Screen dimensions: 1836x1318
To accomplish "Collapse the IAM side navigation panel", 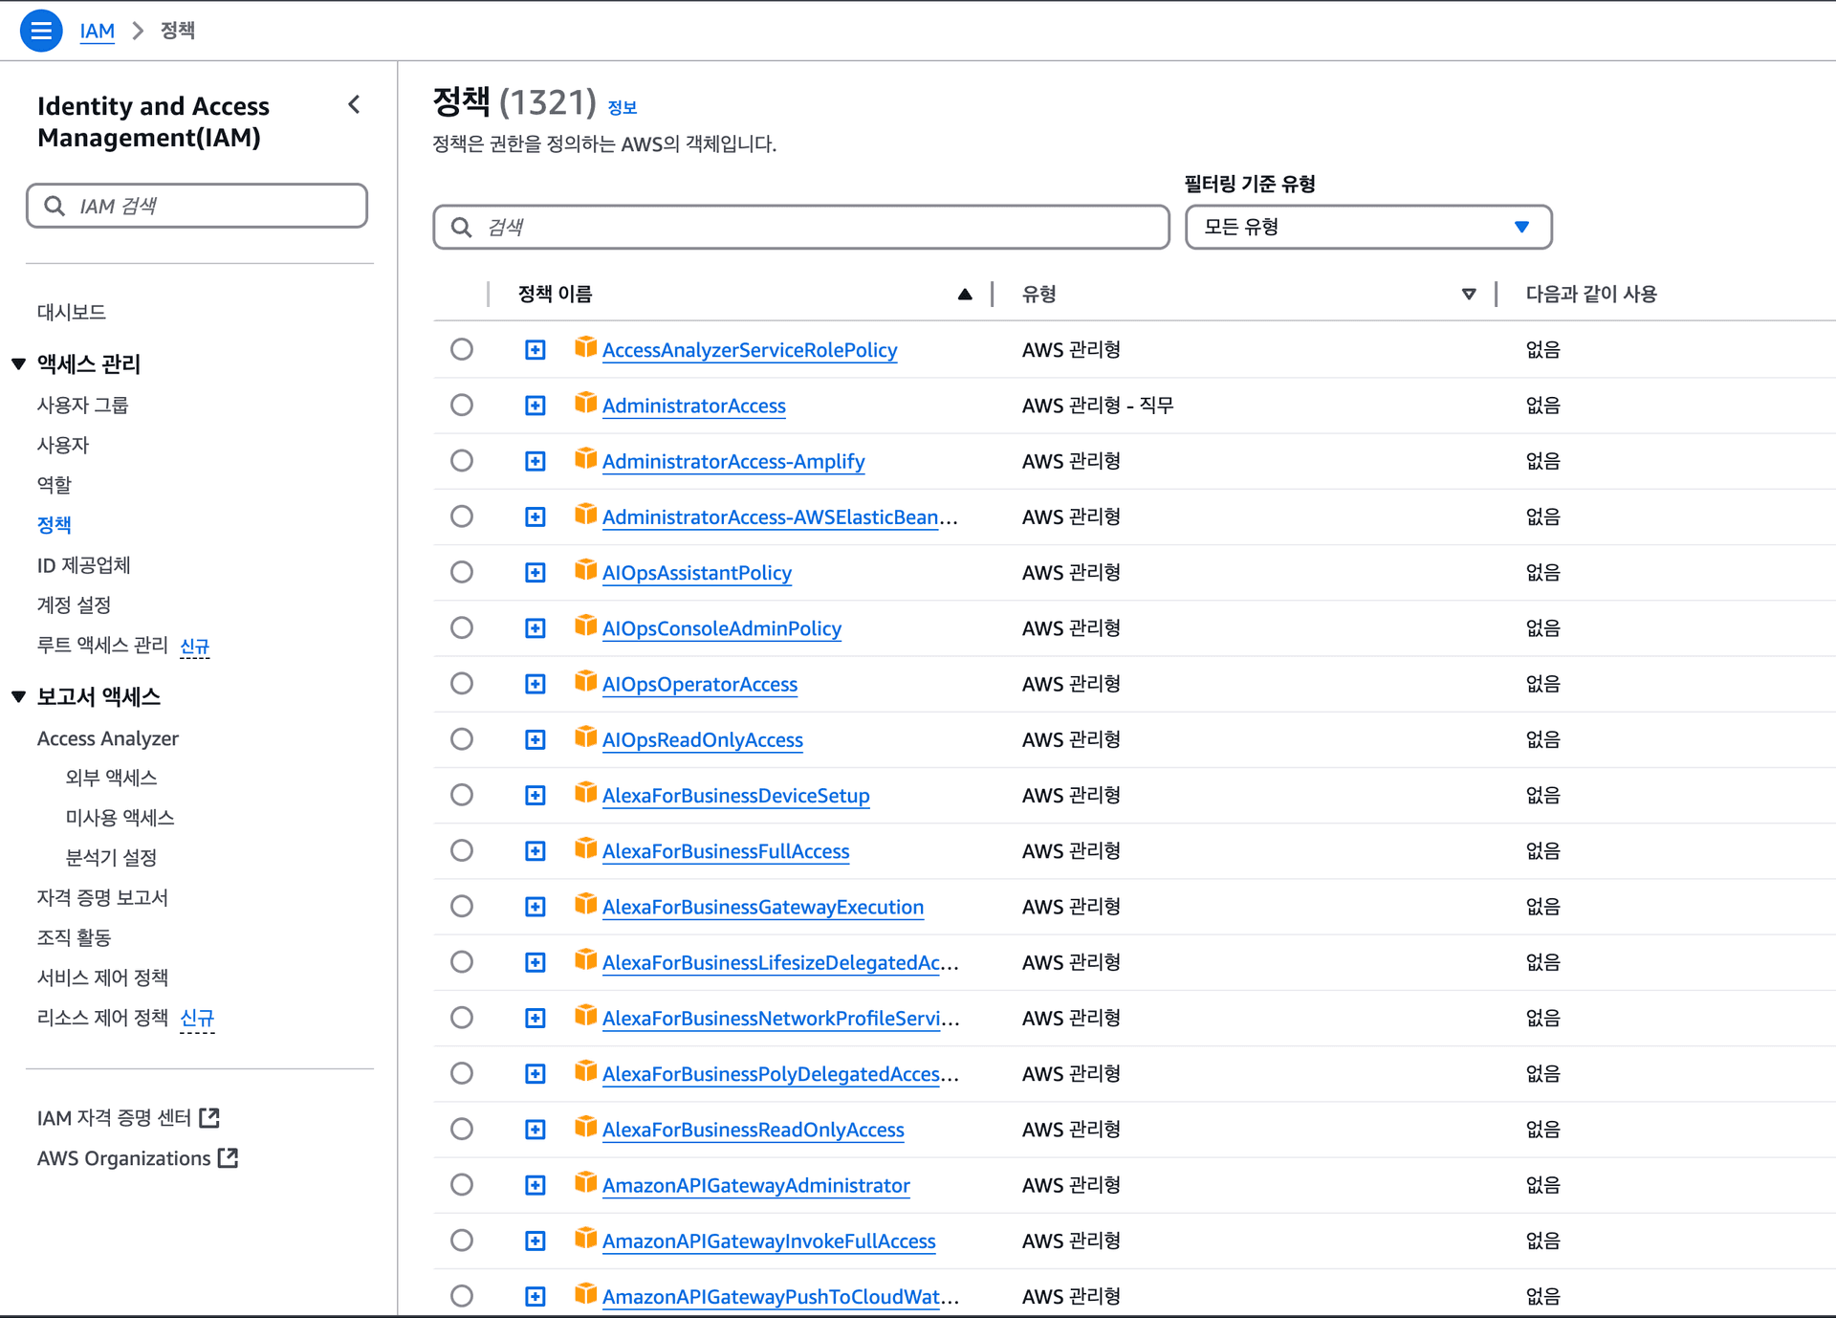I will click(354, 104).
